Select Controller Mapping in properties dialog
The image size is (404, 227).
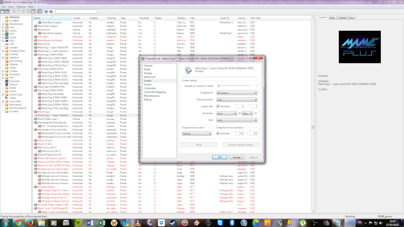pyautogui.click(x=155, y=92)
